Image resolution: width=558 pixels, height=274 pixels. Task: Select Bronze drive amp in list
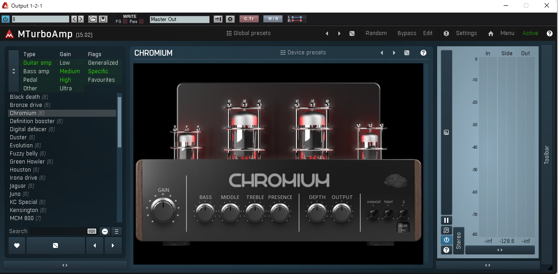coord(62,105)
